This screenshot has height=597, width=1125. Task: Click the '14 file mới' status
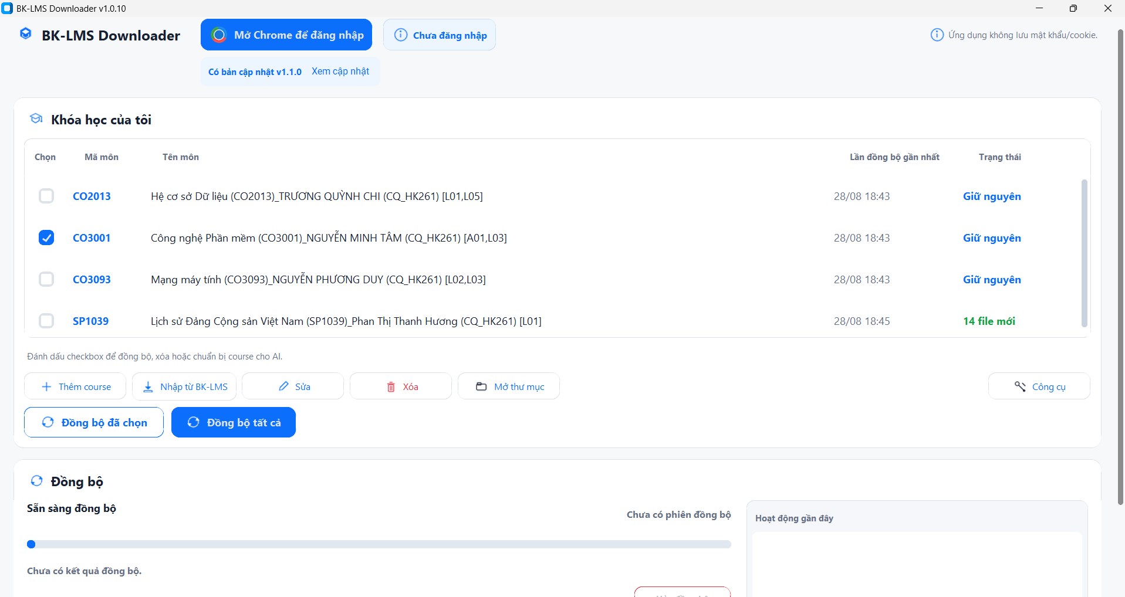pos(989,321)
